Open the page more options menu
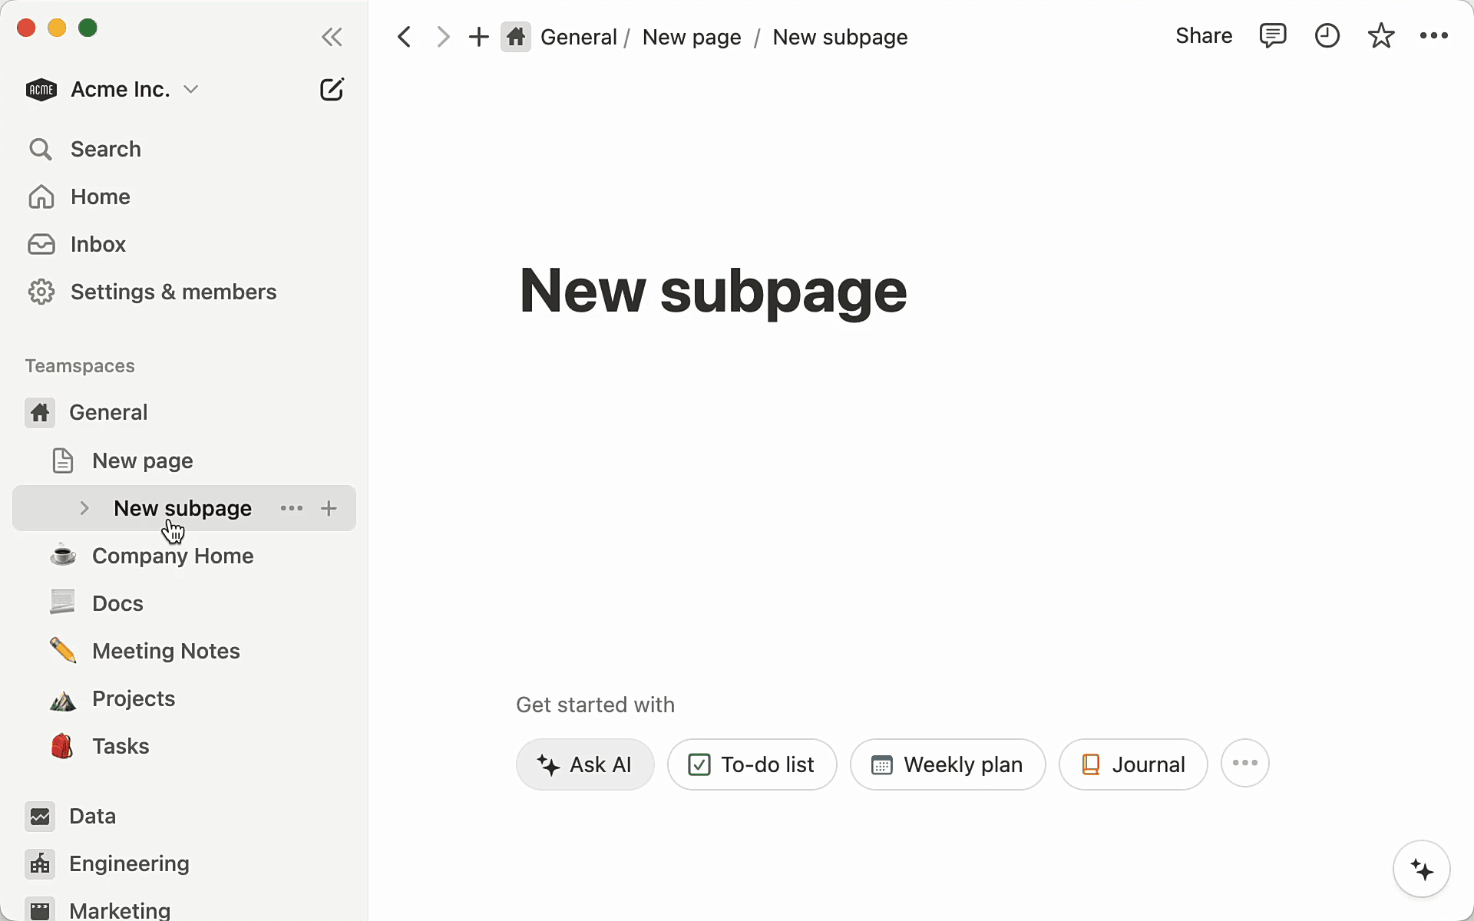Image resolution: width=1474 pixels, height=921 pixels. coord(1434,36)
